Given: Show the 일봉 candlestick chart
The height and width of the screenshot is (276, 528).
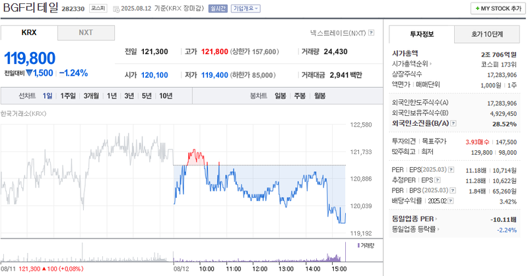Looking at the screenshot, I should click(x=280, y=96).
